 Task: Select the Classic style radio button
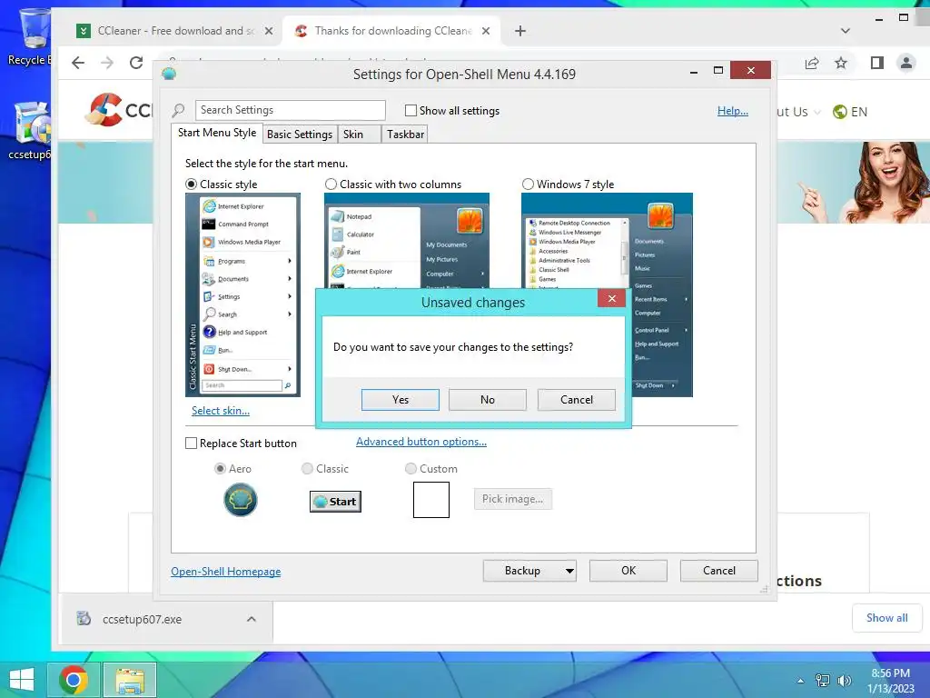coord(191,184)
